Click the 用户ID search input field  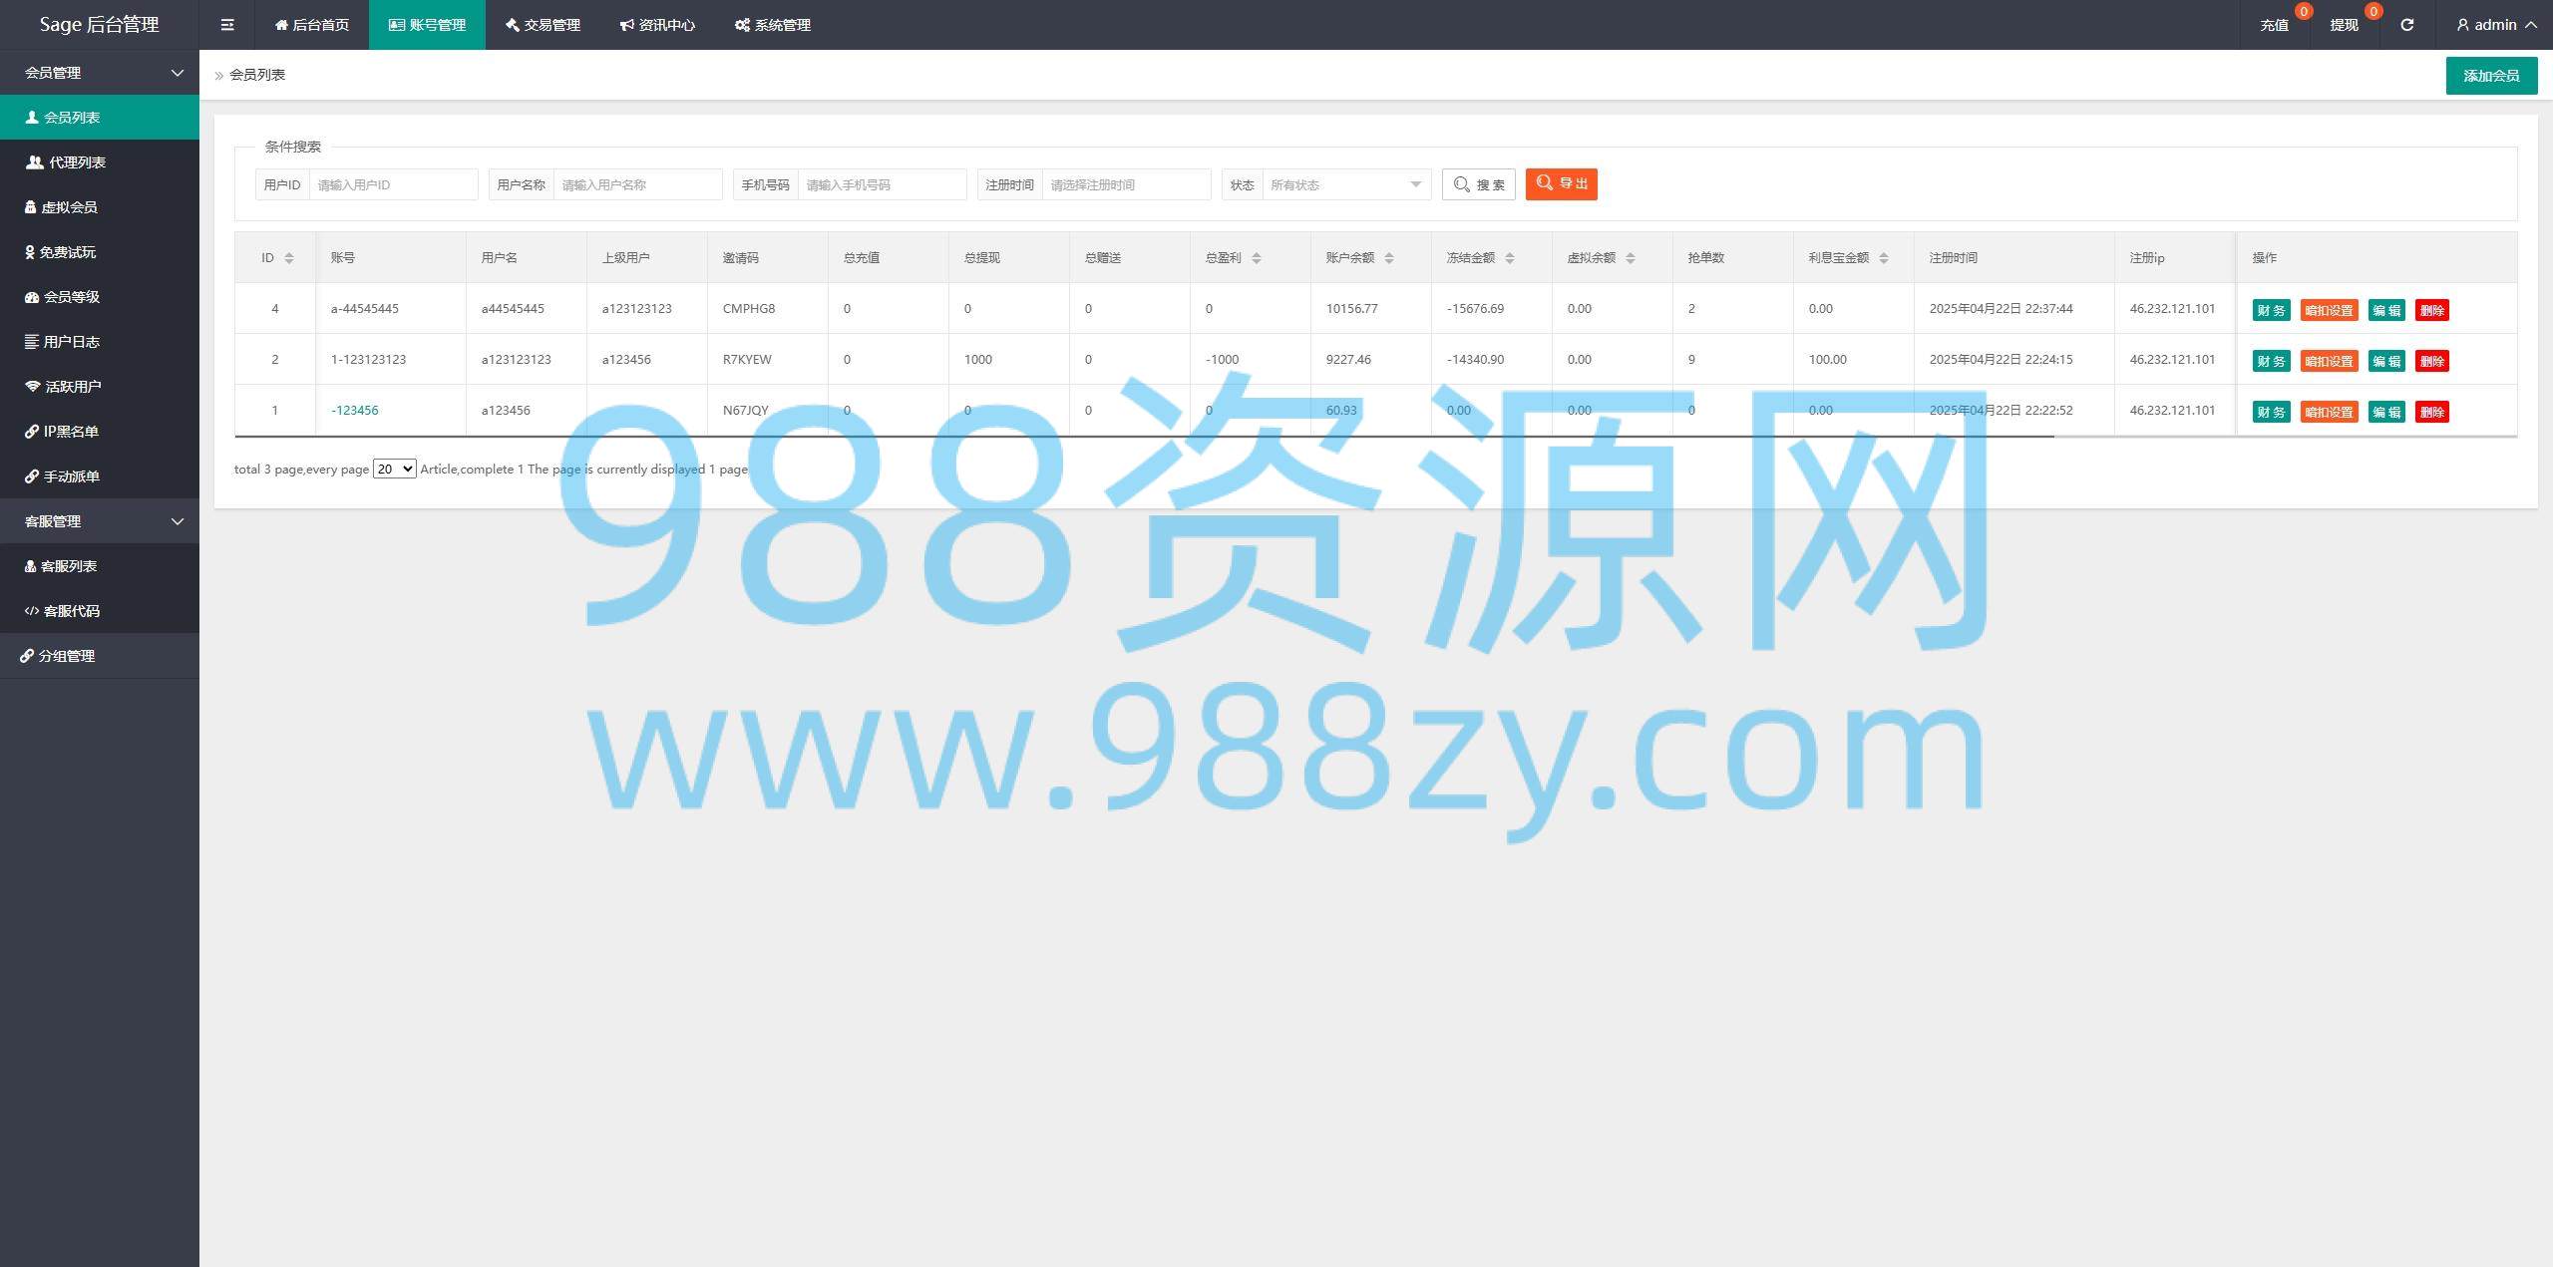(392, 184)
